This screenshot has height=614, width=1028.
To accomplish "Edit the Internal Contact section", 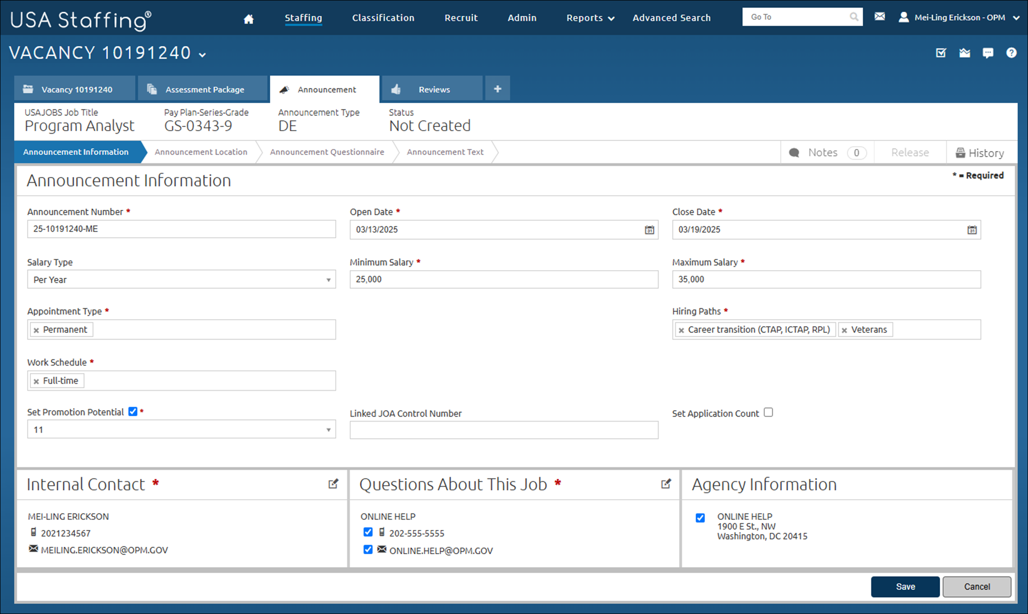I will [333, 484].
